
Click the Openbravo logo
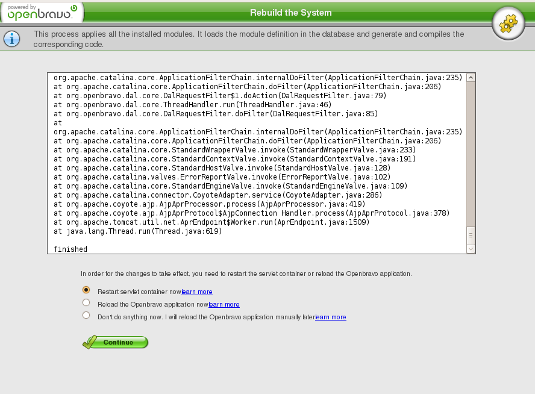coord(42,13)
